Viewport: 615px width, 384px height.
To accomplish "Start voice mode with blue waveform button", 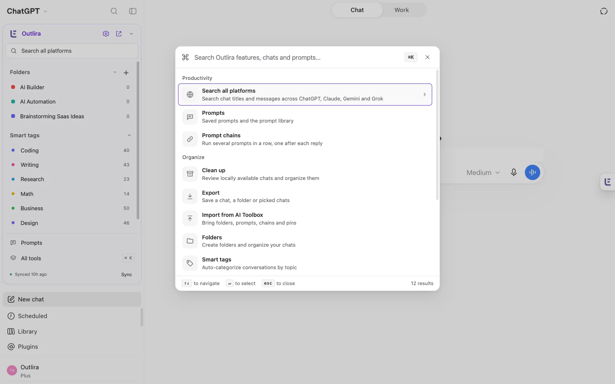I will [533, 172].
